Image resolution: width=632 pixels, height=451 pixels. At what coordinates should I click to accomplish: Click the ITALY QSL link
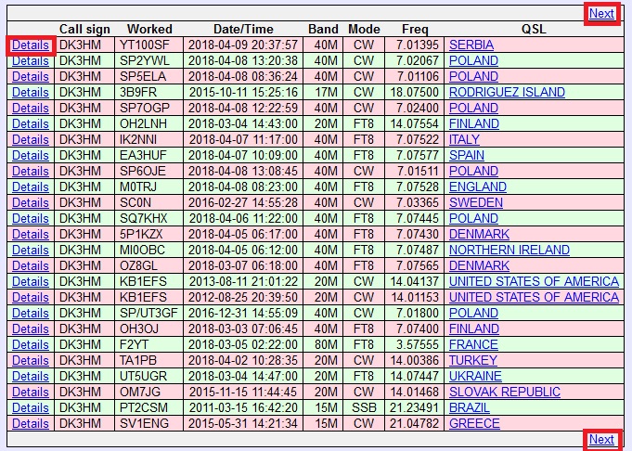pos(464,139)
